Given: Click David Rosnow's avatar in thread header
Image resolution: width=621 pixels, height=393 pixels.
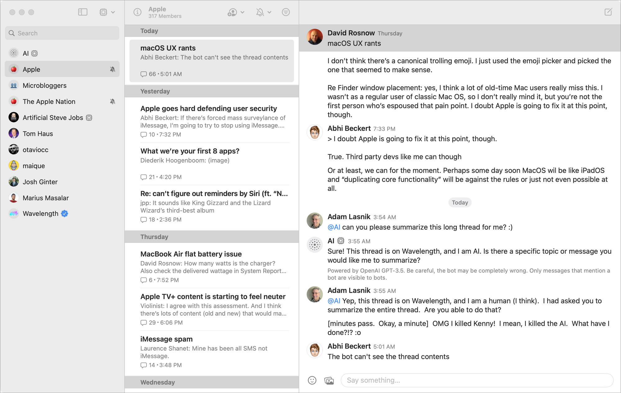Looking at the screenshot, I should (x=315, y=37).
